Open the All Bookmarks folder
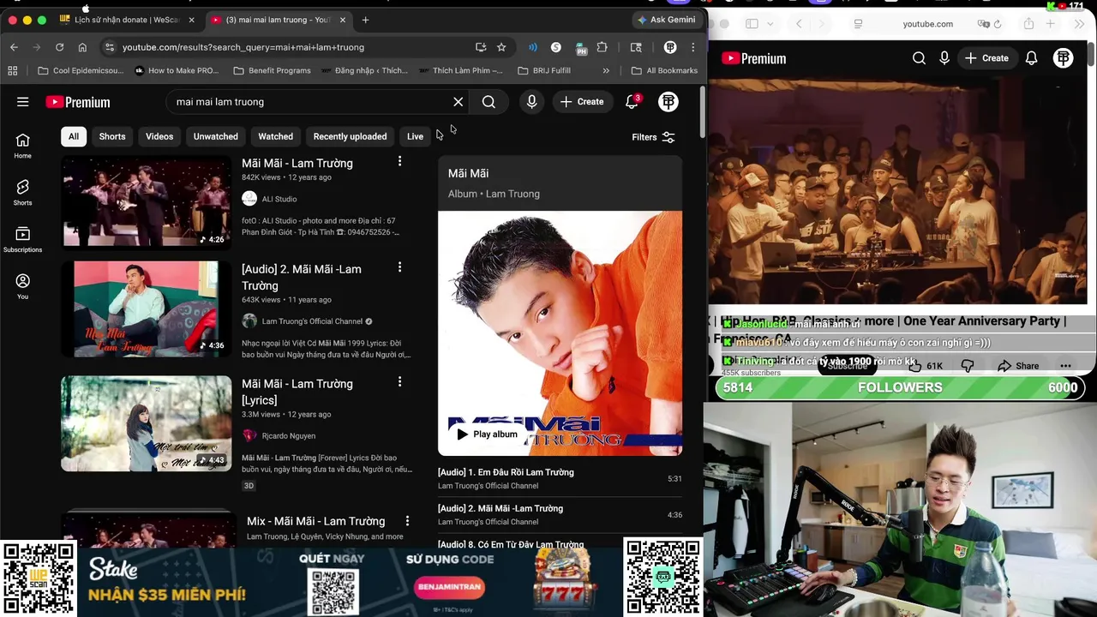 [x=664, y=70]
